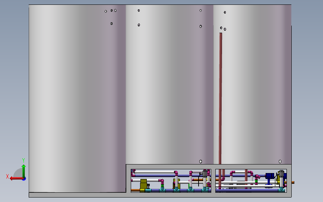Viewport: 323px width, 202px height.
Task: Click the blue Z axis dot of the triad
Action: point(24,179)
